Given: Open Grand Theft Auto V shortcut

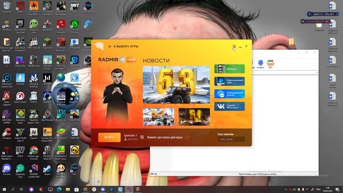Looking at the screenshot, I should [x=20, y=135].
